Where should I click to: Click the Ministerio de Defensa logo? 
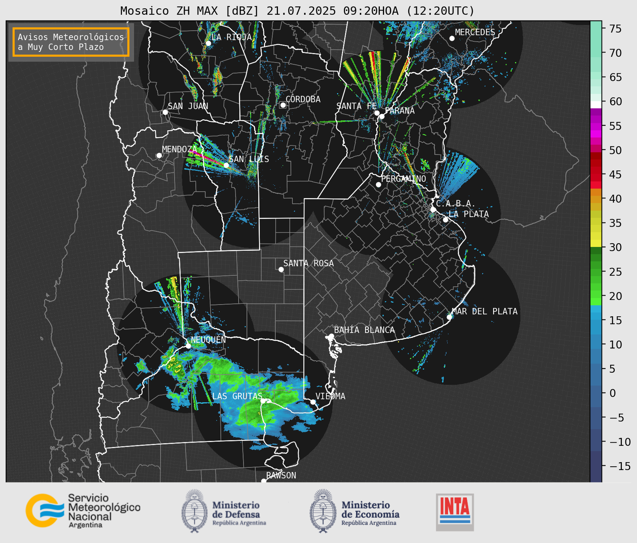click(x=224, y=511)
